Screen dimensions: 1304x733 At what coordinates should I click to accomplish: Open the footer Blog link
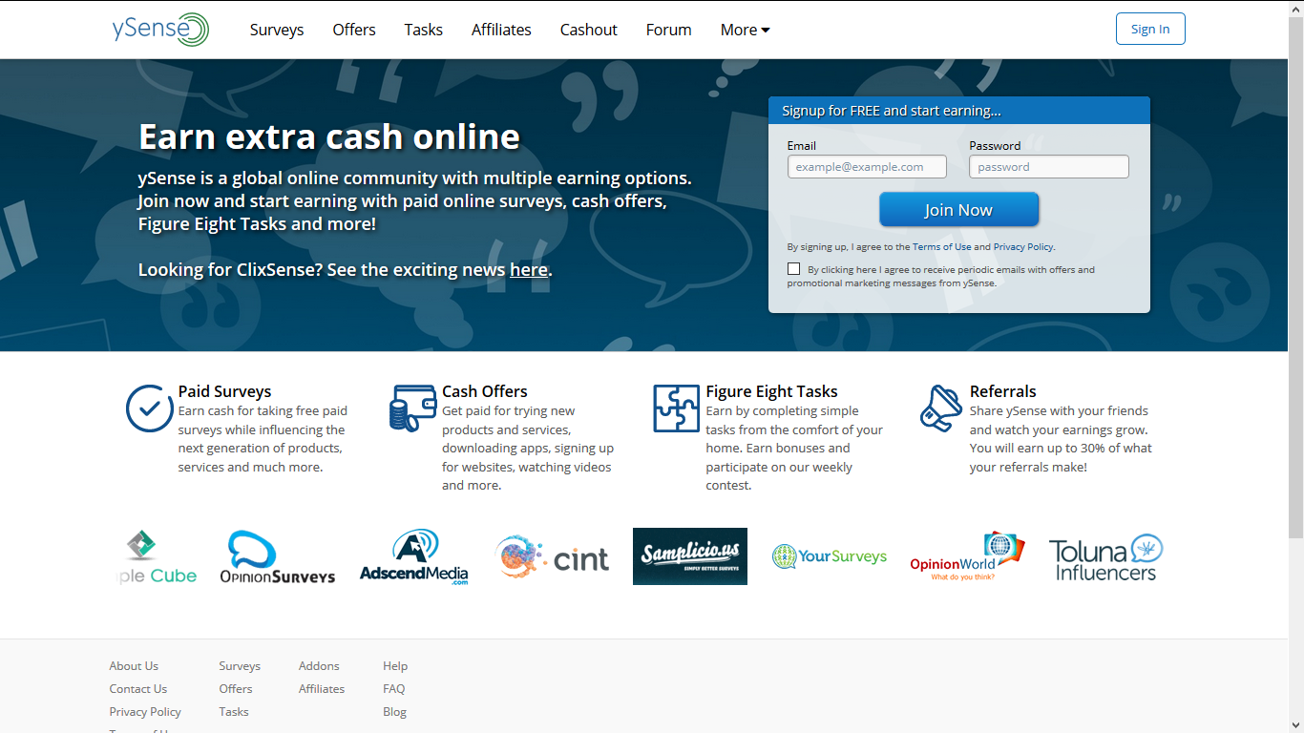point(394,712)
